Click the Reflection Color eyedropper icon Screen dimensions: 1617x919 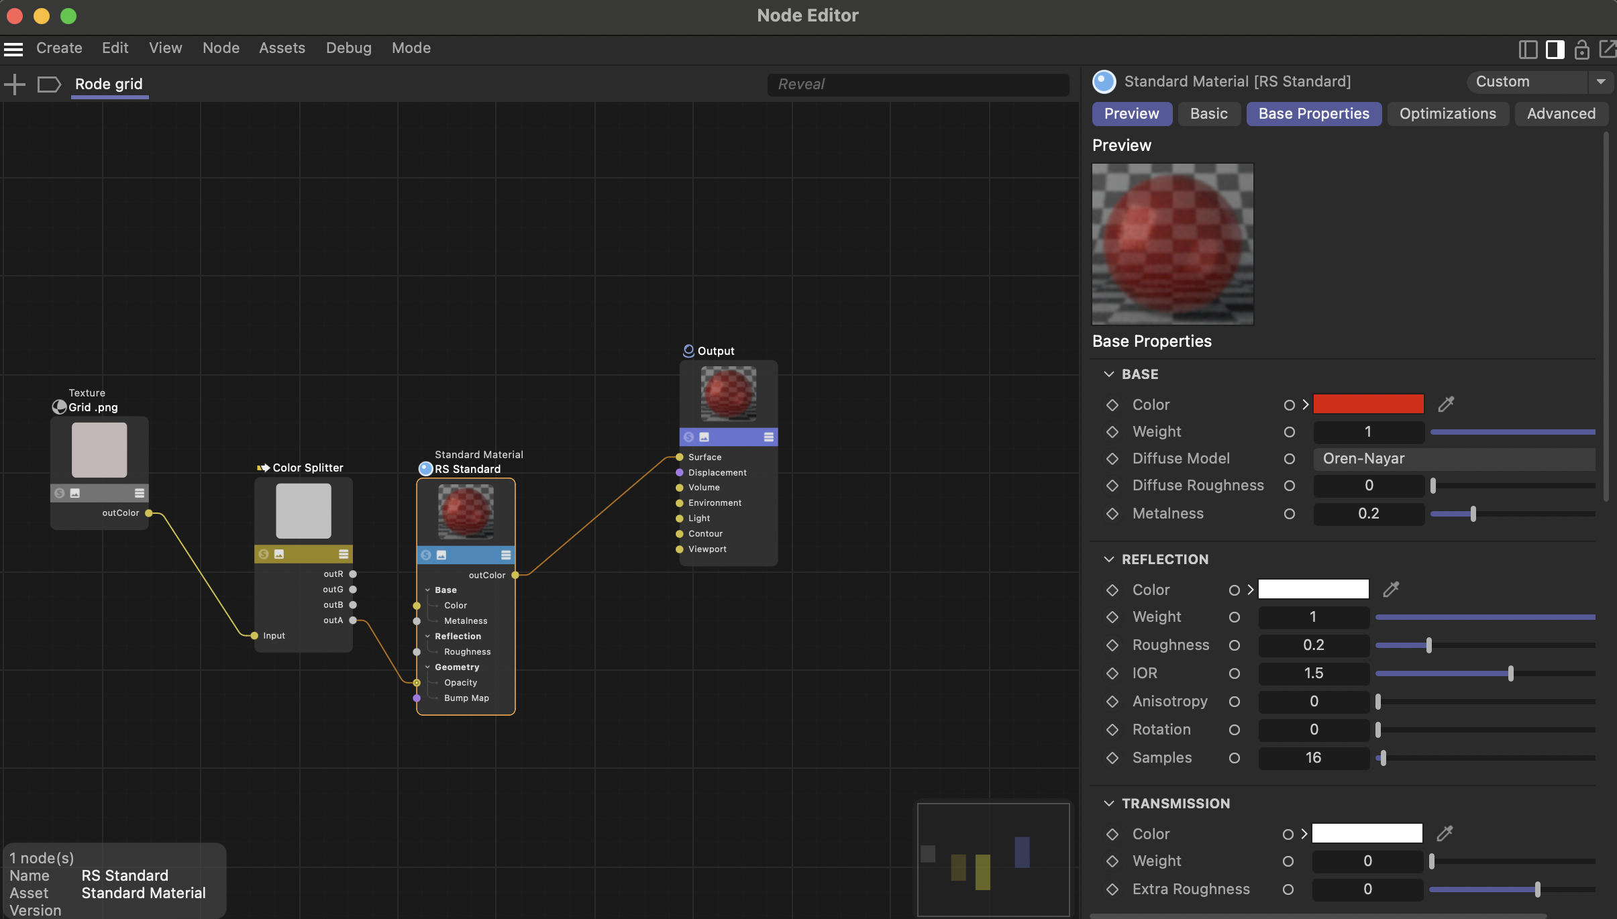(x=1391, y=589)
